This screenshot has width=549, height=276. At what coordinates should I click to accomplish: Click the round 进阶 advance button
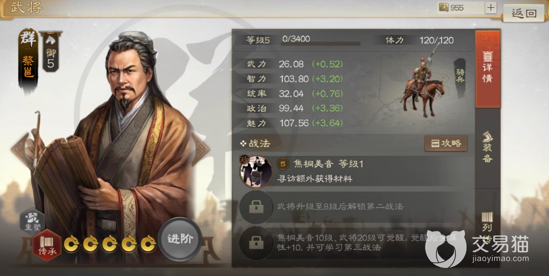click(x=180, y=239)
